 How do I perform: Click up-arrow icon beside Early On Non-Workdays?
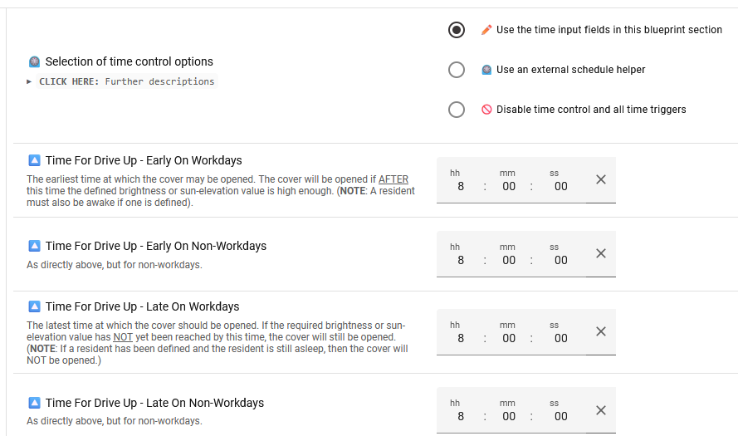(34, 246)
